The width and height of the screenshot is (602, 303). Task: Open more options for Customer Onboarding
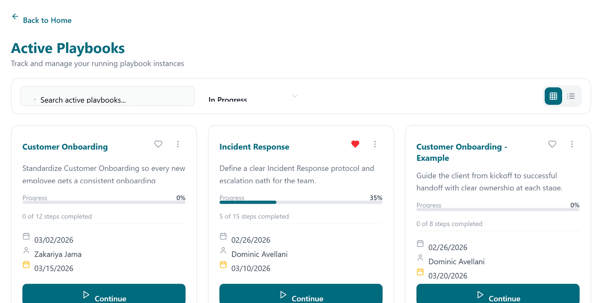coord(178,144)
